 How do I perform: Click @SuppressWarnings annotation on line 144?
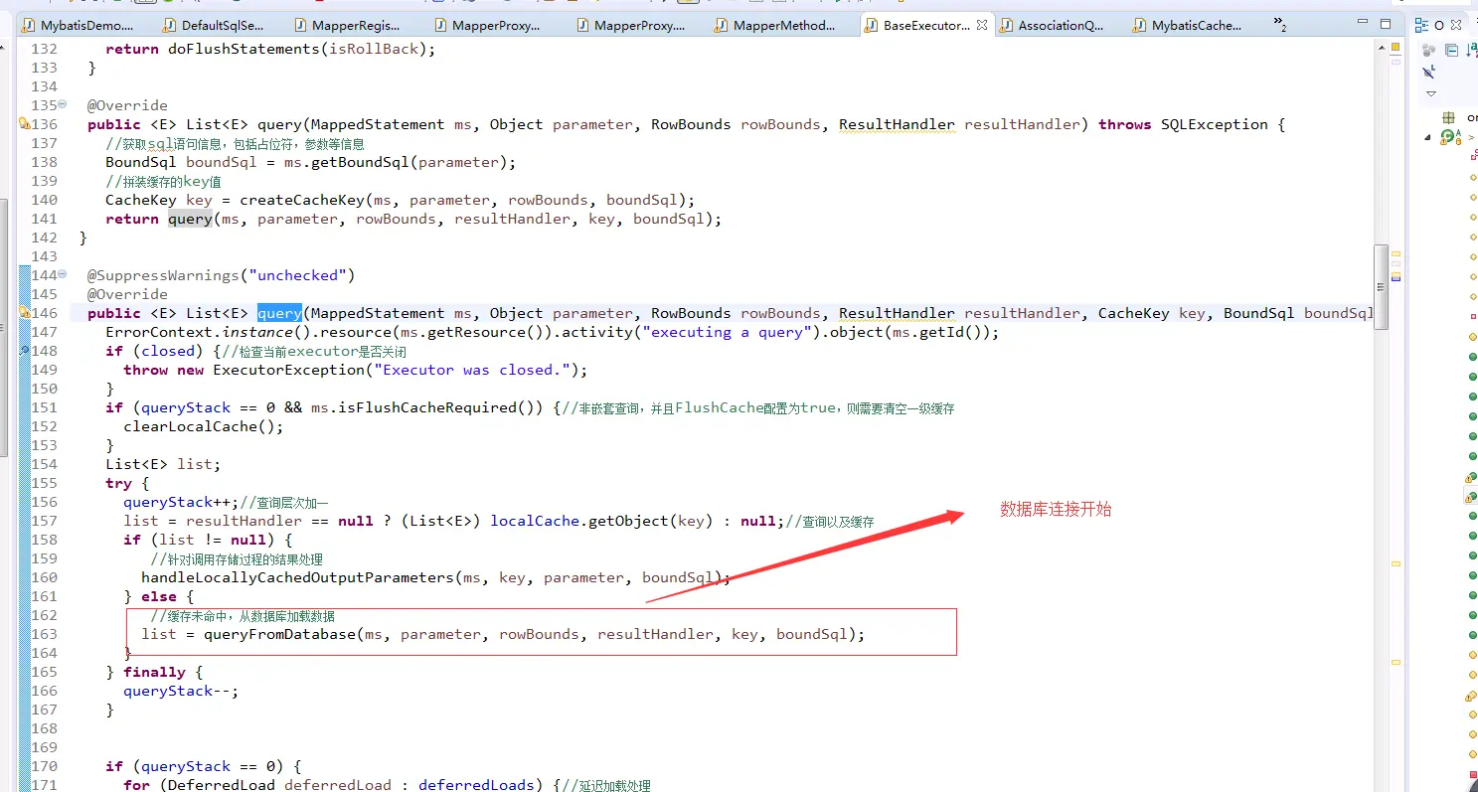tap(164, 275)
